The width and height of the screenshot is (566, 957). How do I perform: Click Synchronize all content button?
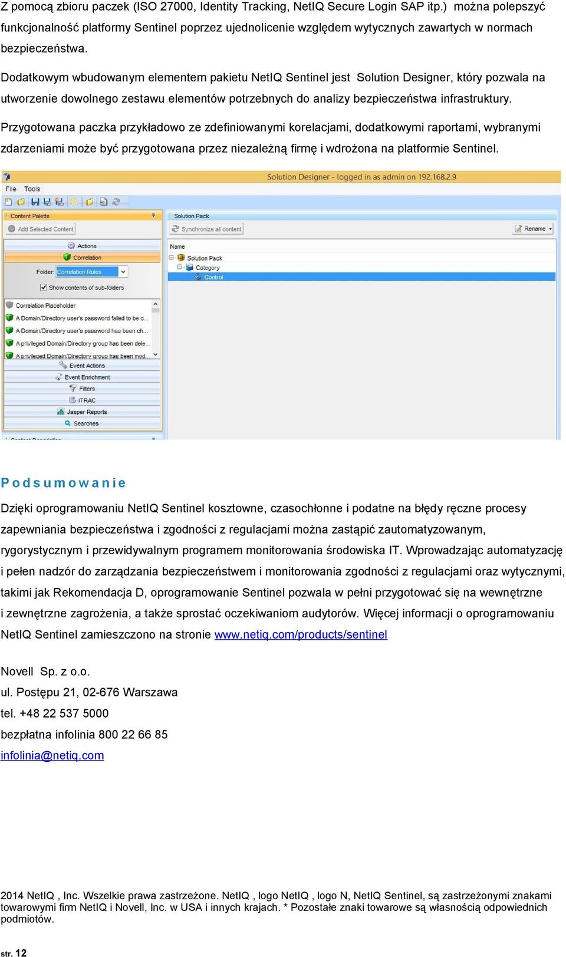pos(206,229)
